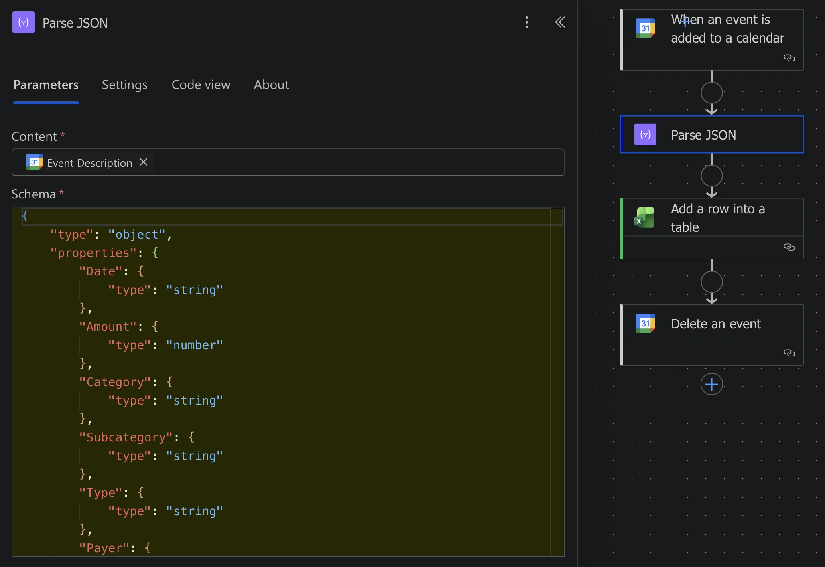Screen dimensions: 825x567
Task: Click the "properties" key in the schema
Action: click(93, 253)
